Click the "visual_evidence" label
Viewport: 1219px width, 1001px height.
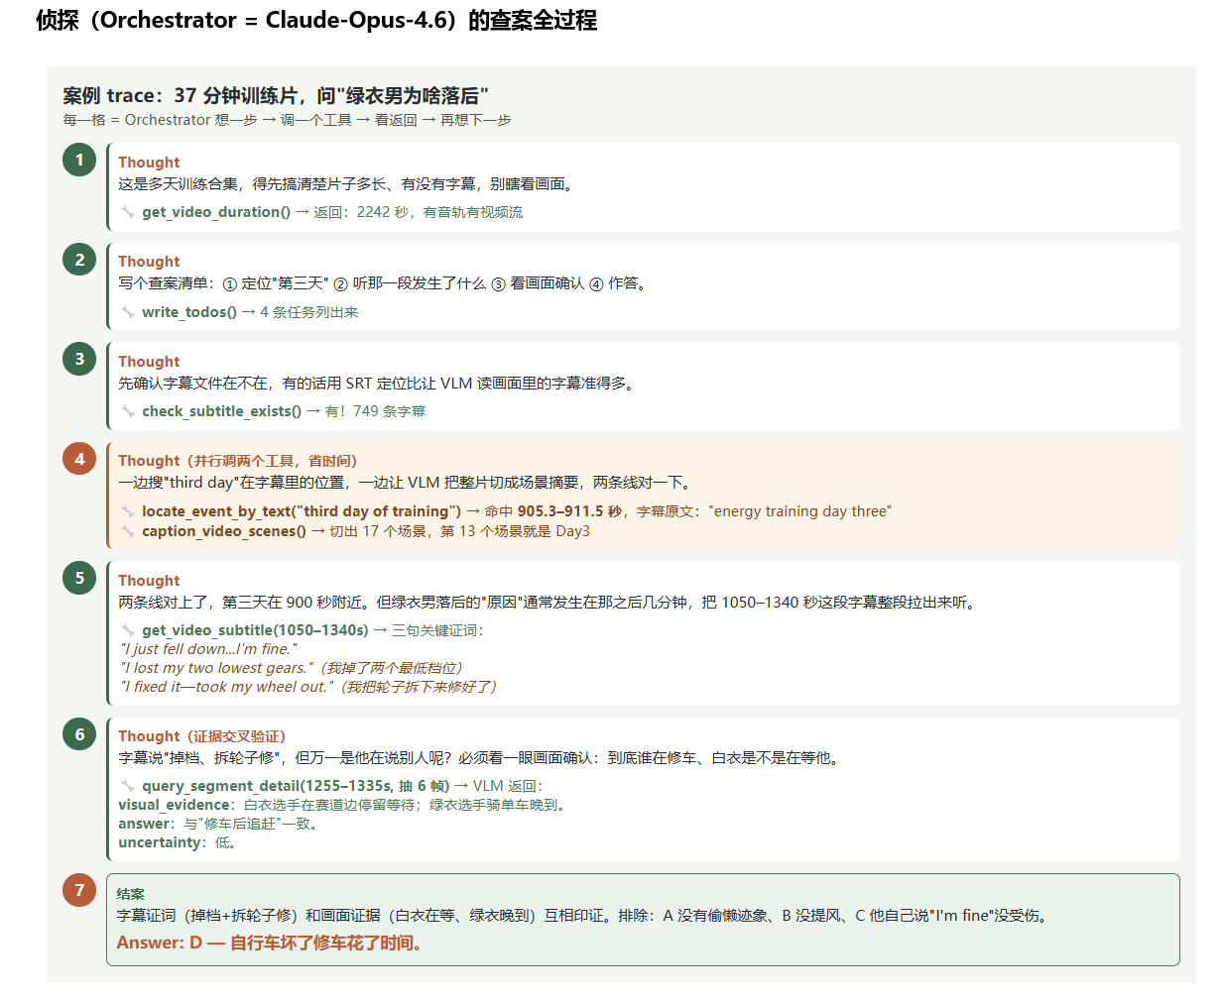tap(174, 805)
